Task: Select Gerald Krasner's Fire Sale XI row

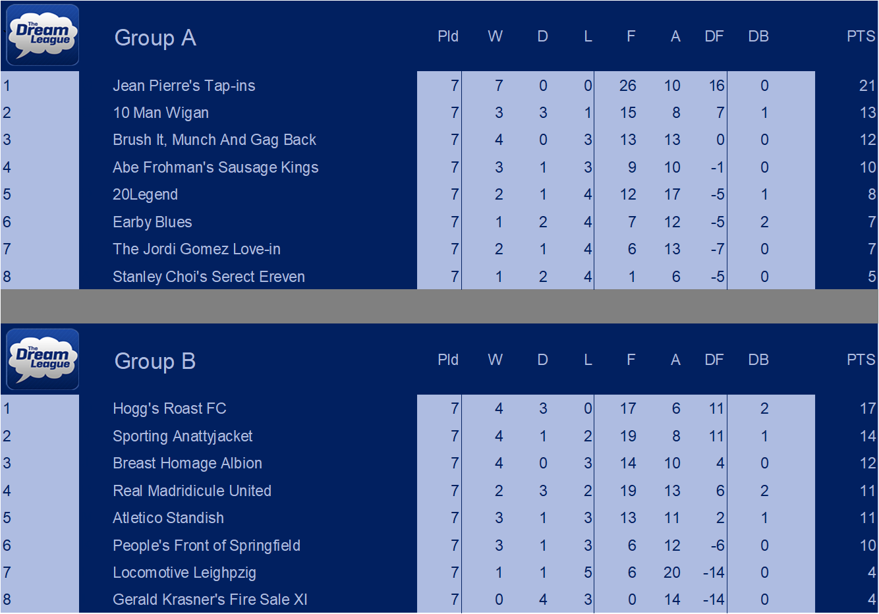Action: tap(440, 600)
